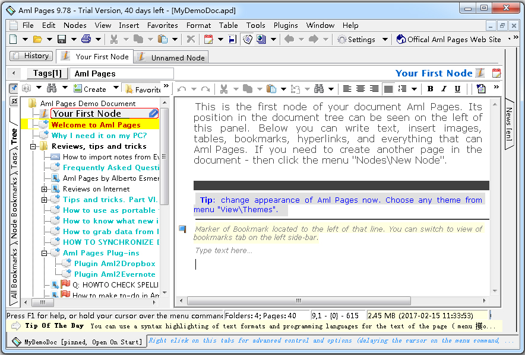Click the small panel icon above Tree tab
The height and width of the screenshot is (355, 525).
point(14,101)
